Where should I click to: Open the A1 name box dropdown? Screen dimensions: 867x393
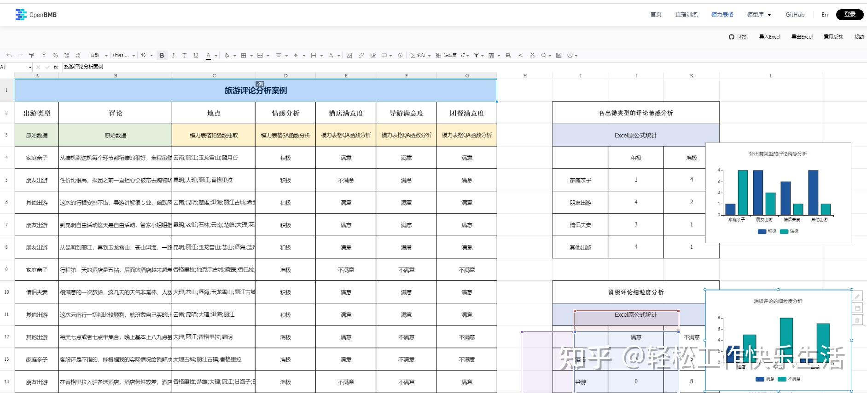(x=30, y=67)
